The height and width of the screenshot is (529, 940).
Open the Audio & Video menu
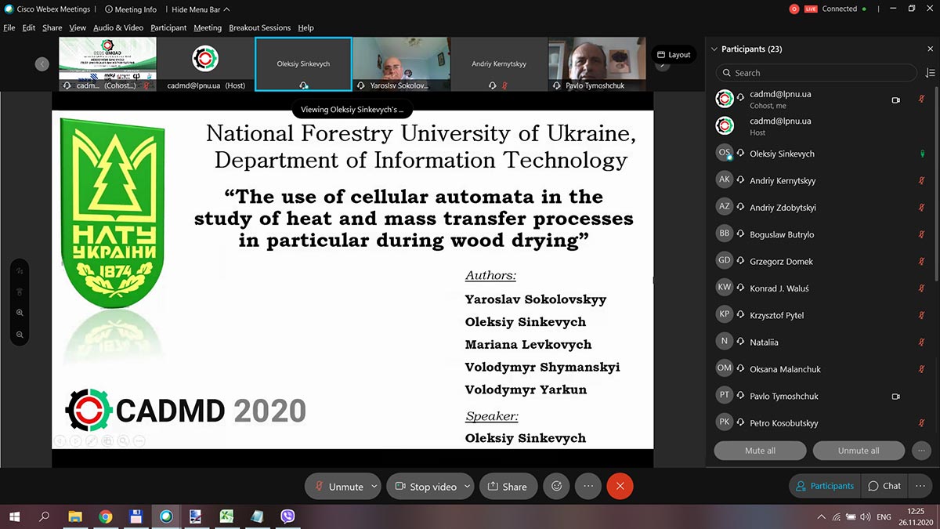pos(118,27)
